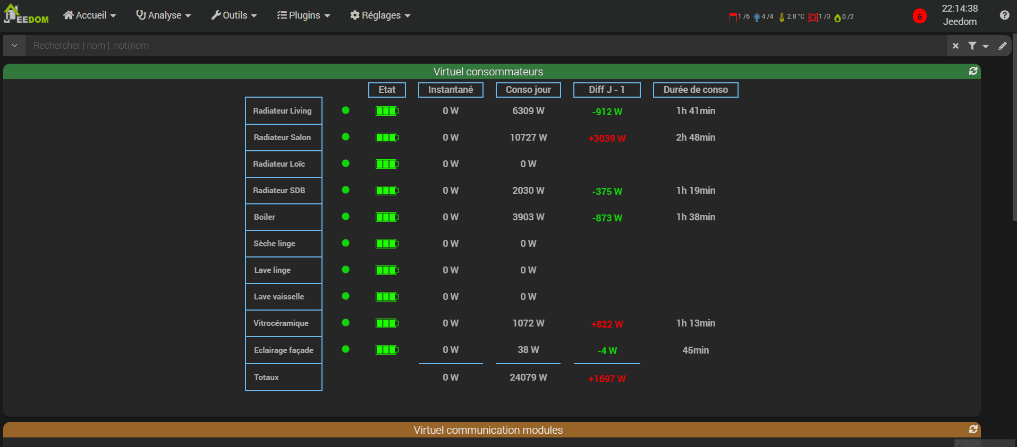This screenshot has width=1017, height=447.
Task: Refresh the Virtuel communication modules panel
Action: (973, 429)
